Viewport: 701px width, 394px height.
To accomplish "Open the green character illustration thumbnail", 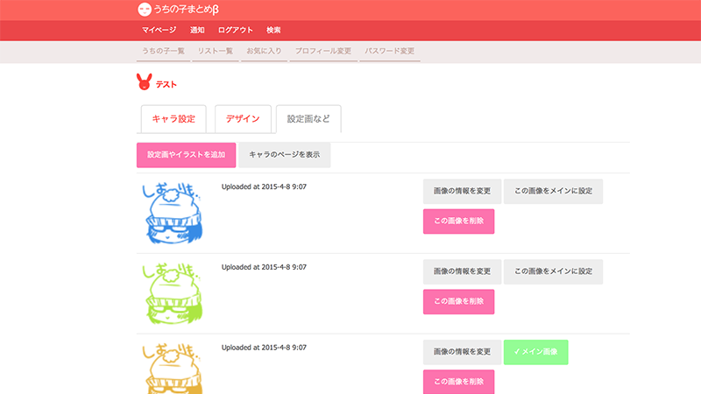I will click(x=172, y=293).
